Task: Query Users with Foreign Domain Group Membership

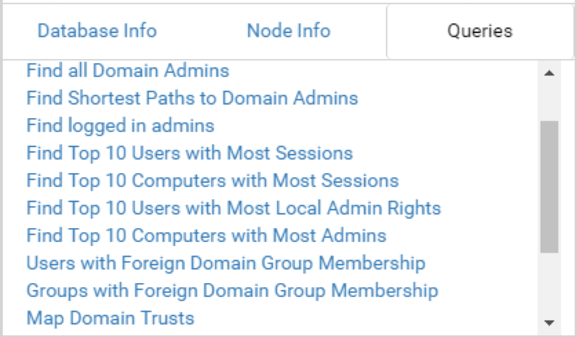Action: click(x=226, y=263)
